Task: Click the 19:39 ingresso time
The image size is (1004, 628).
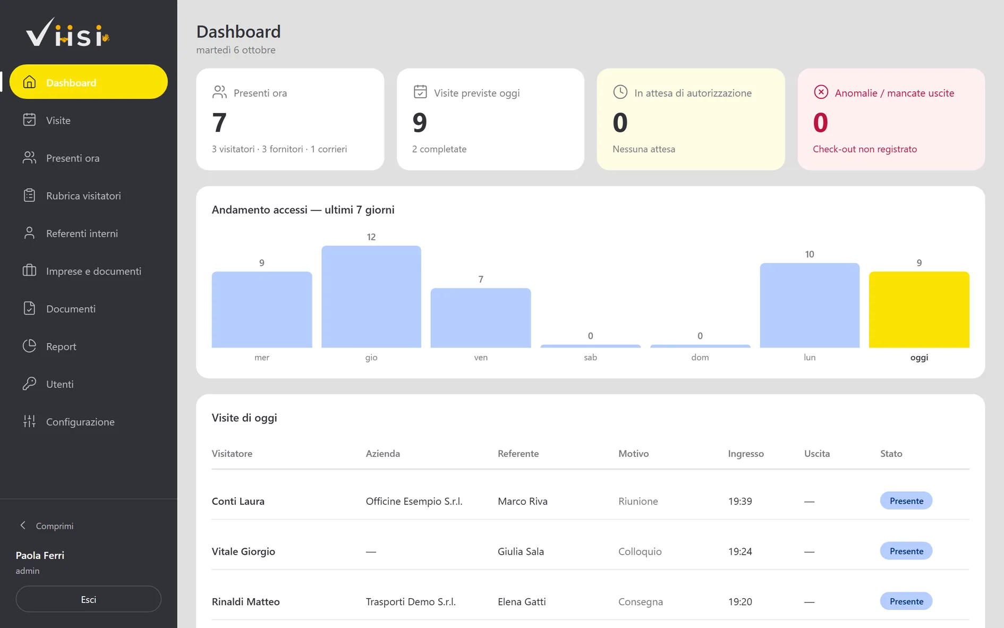Action: point(740,501)
